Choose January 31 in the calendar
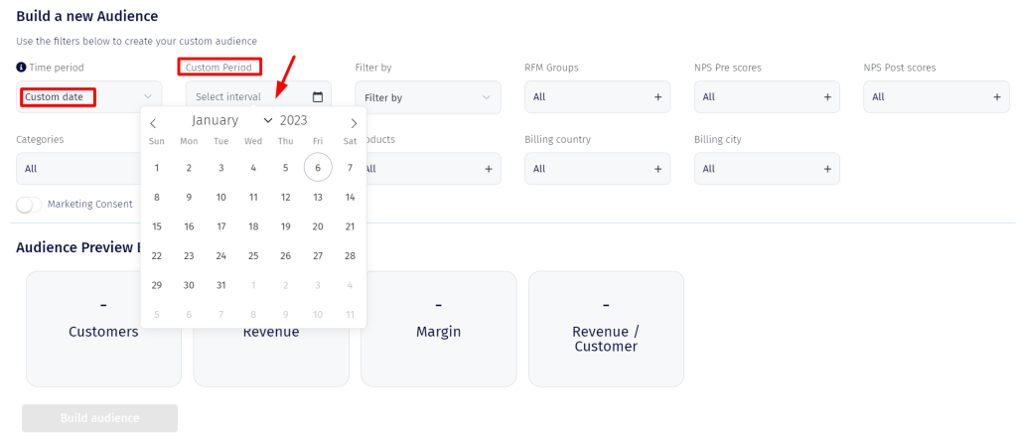1017x446 pixels. tap(220, 285)
